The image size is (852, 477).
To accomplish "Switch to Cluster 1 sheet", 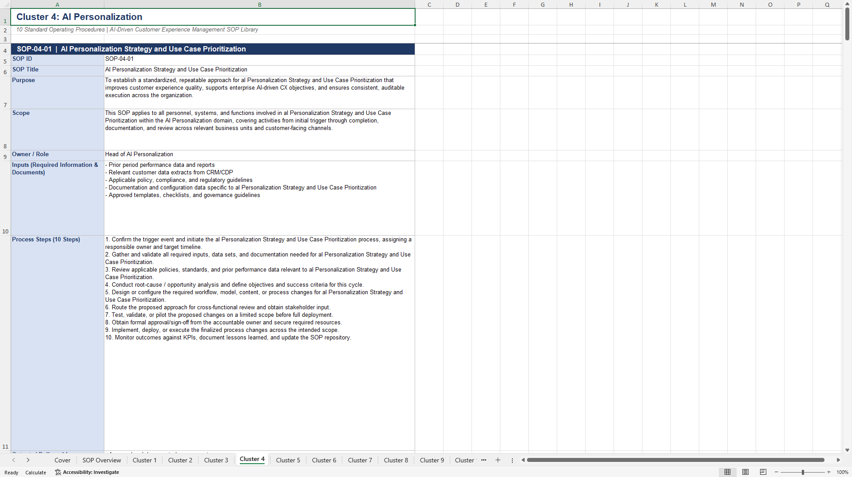I will click(x=145, y=460).
